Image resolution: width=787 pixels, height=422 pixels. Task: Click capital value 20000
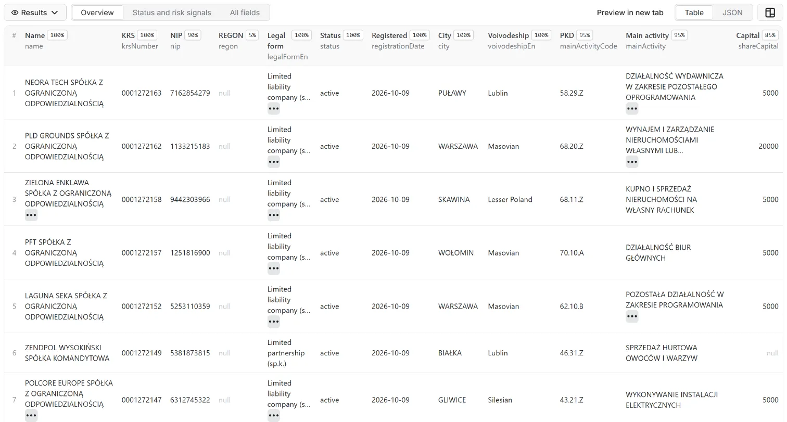(768, 146)
